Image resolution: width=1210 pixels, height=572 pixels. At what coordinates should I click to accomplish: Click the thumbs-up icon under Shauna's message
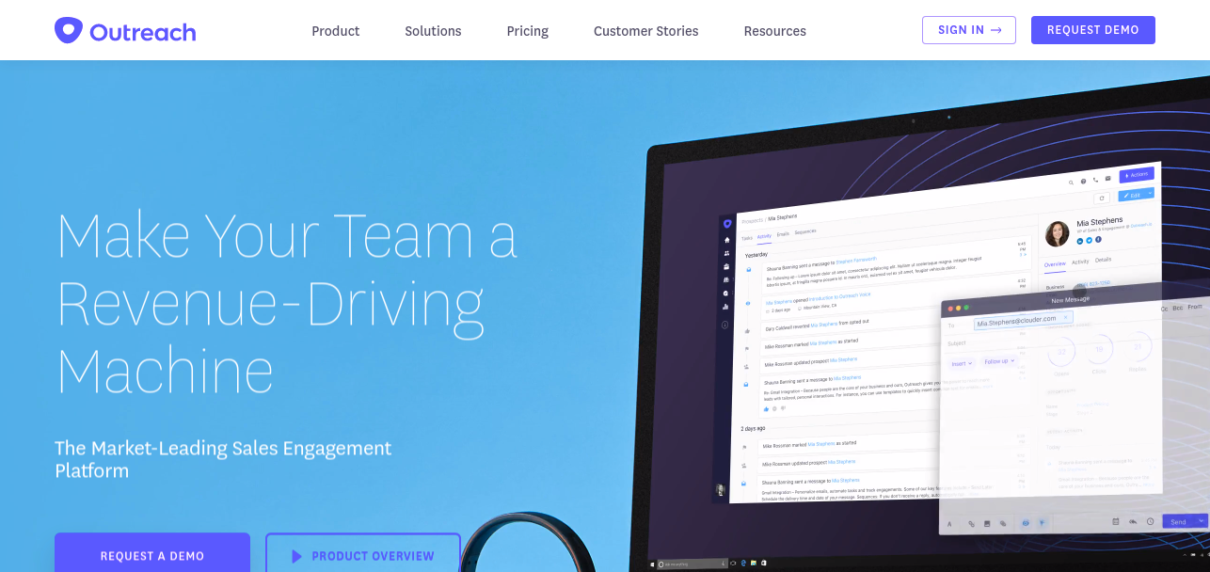[x=766, y=409]
